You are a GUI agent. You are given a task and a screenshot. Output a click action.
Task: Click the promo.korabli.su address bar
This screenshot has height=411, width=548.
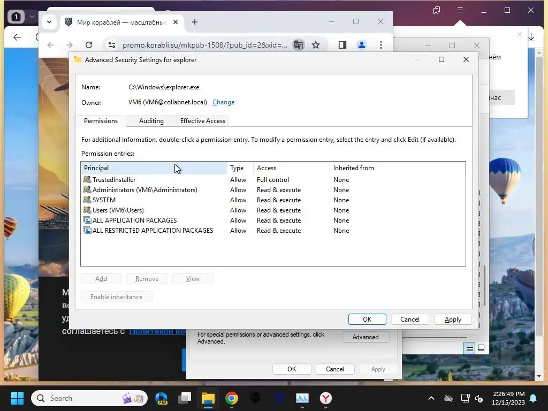tap(204, 45)
